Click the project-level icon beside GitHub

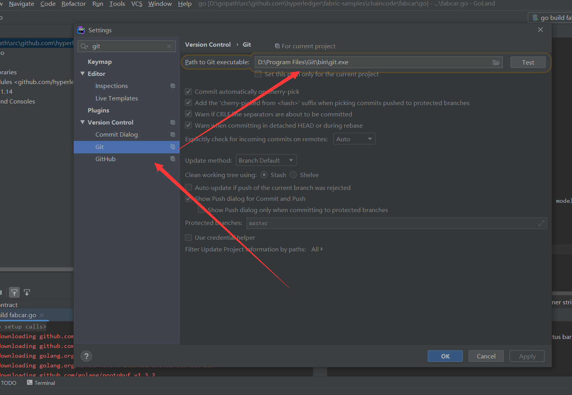(x=173, y=159)
